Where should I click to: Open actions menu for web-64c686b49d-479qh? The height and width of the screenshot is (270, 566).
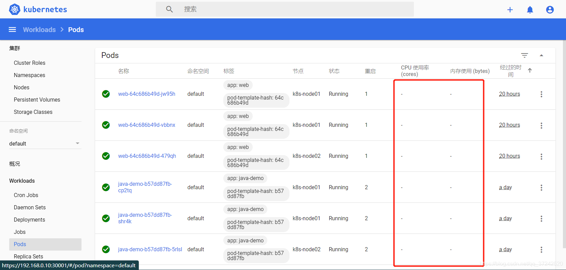tap(541, 156)
